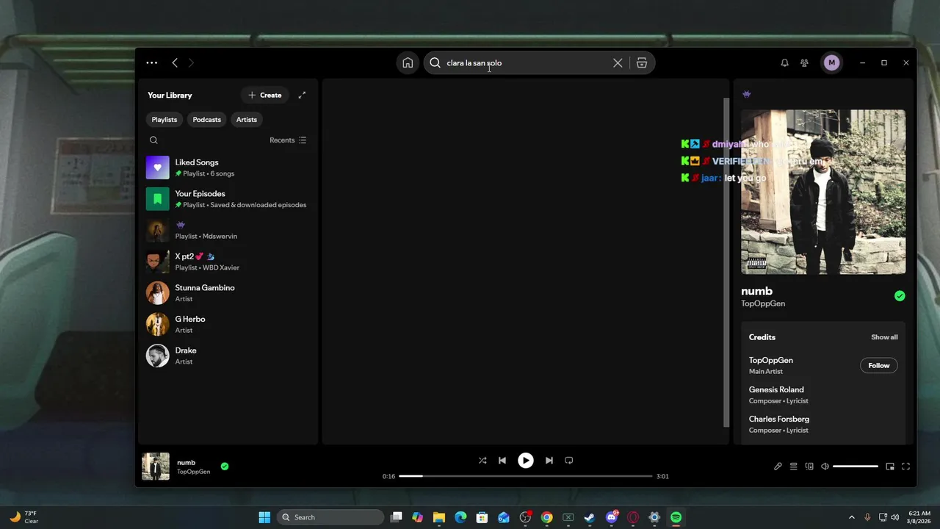
Task: Open OBS Studio from taskbar
Action: click(525, 517)
